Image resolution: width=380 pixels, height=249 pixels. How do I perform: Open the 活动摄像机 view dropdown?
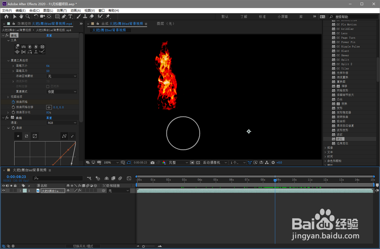[x=215, y=162]
